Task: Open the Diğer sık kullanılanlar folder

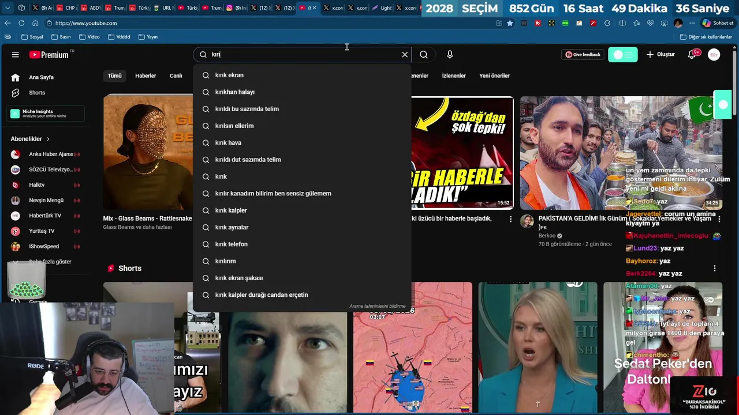Action: tap(706, 37)
